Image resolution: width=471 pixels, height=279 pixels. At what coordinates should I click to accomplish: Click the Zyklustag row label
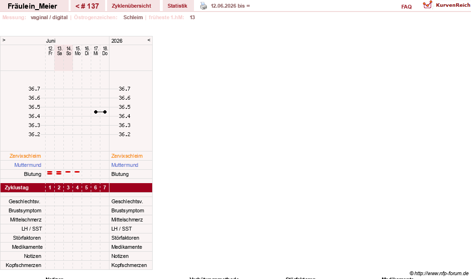(16, 187)
